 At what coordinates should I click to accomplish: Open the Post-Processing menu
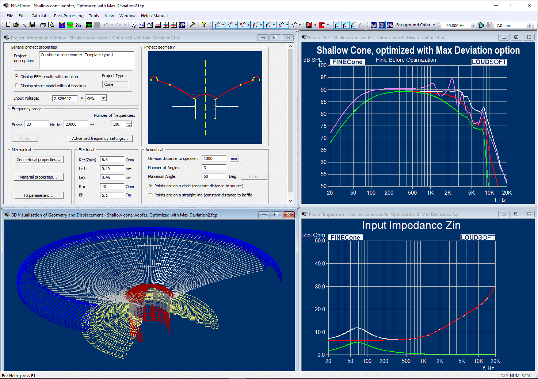tap(69, 15)
